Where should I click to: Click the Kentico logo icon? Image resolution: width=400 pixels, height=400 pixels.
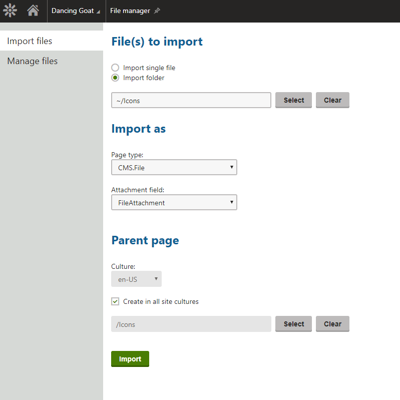coord(10,11)
